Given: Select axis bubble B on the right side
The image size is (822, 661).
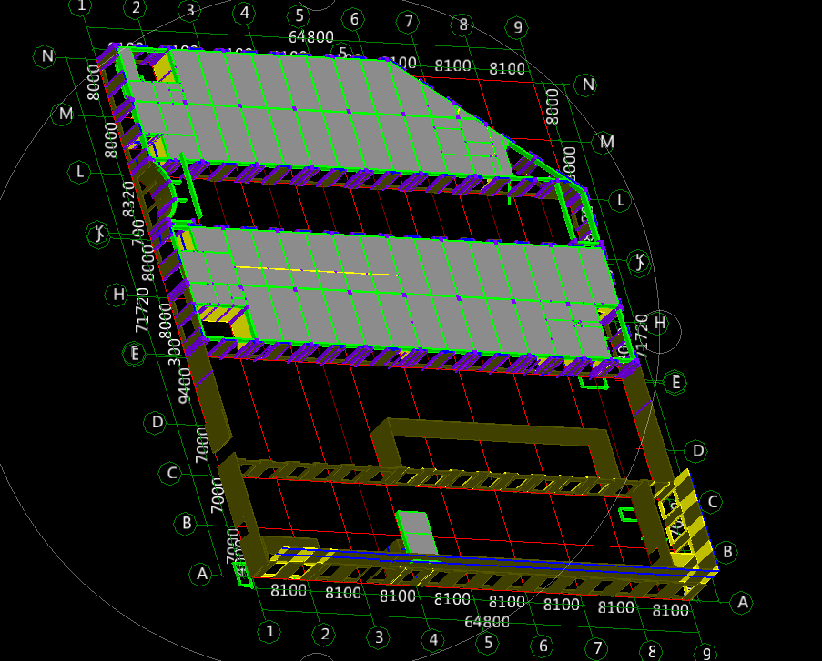Looking at the screenshot, I should click(727, 552).
